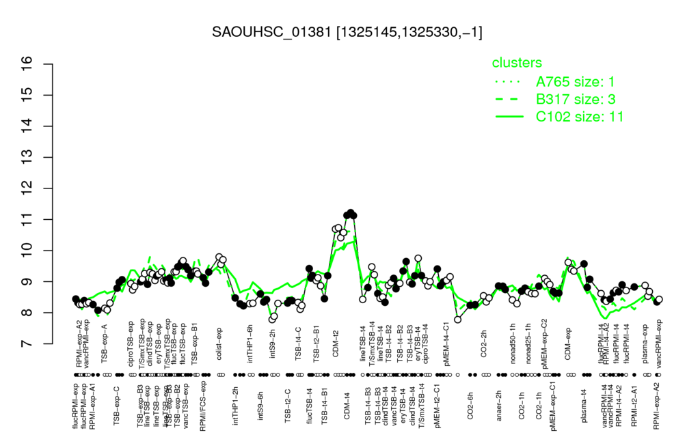Select the 'pMEM-t2-C1' condition label
700x437 pixels.
click(x=436, y=406)
